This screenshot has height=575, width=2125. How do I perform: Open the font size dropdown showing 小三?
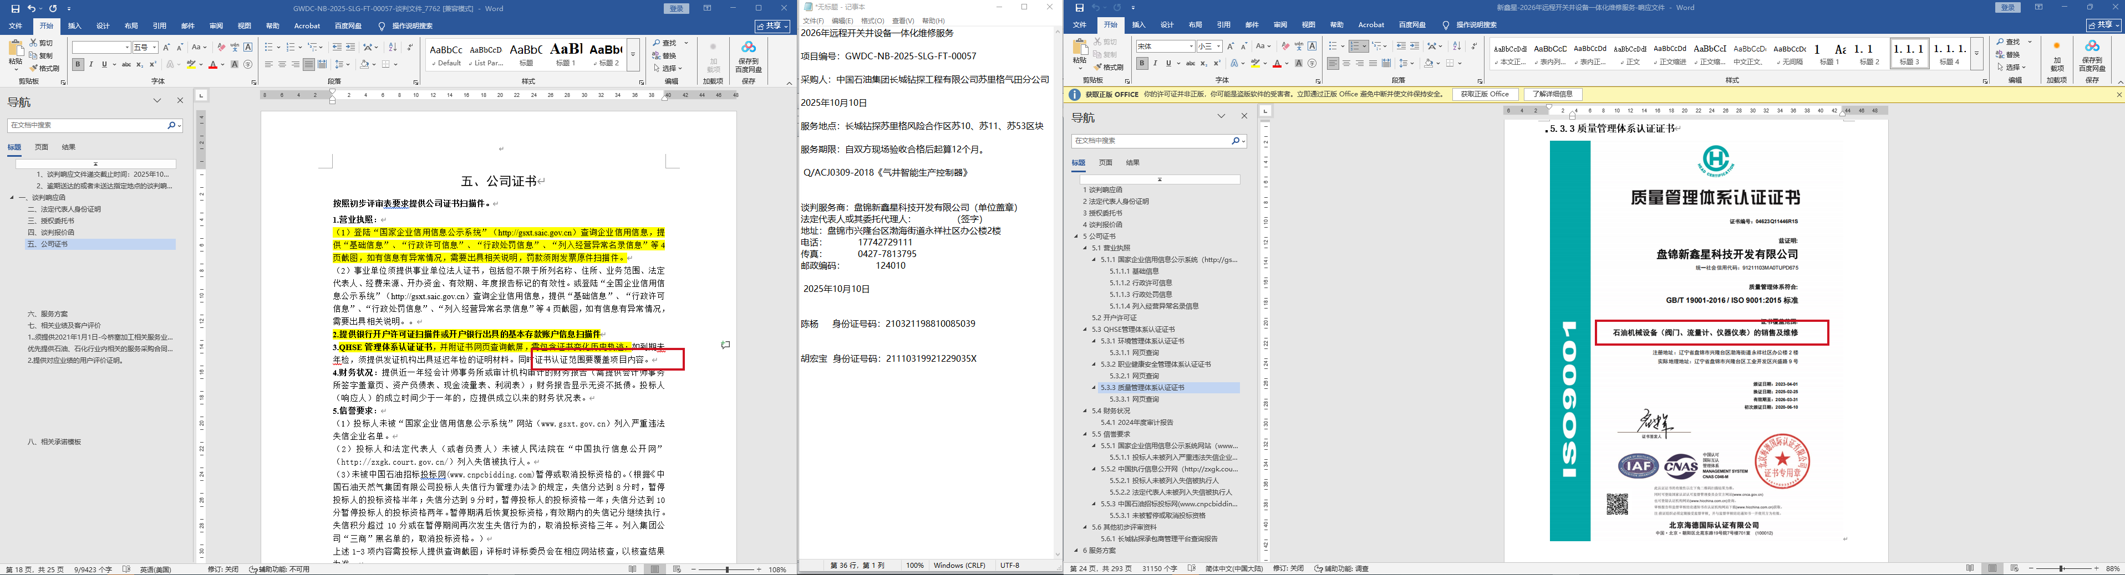click(1218, 47)
